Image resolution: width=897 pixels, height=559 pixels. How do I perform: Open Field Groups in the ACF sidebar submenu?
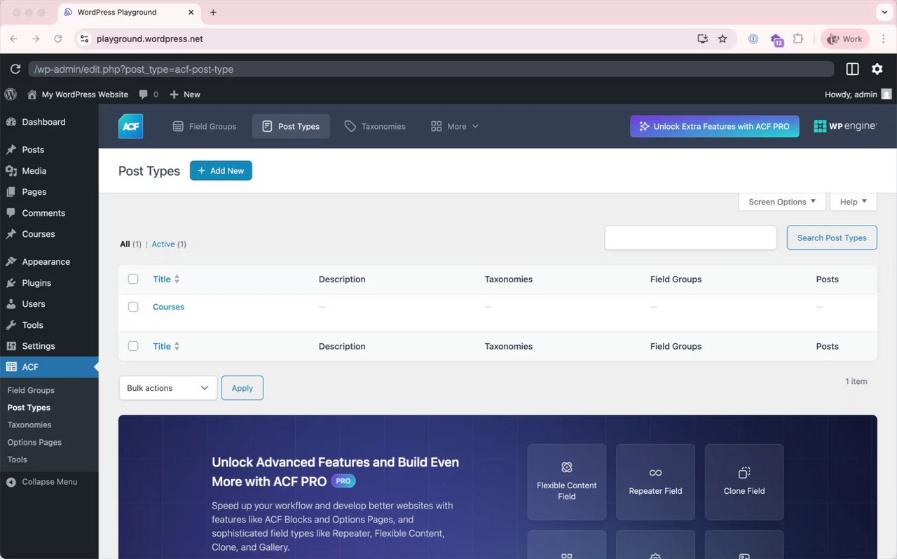(x=31, y=390)
